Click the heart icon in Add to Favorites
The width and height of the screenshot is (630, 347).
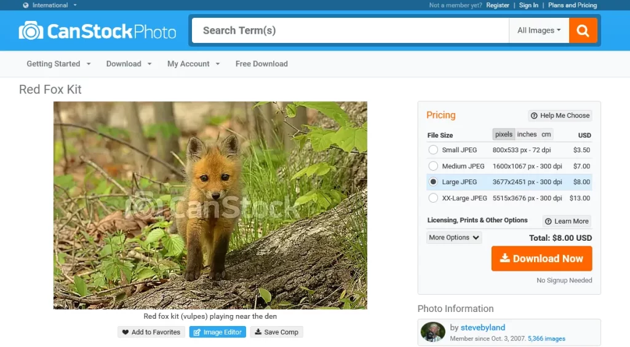tap(126, 332)
